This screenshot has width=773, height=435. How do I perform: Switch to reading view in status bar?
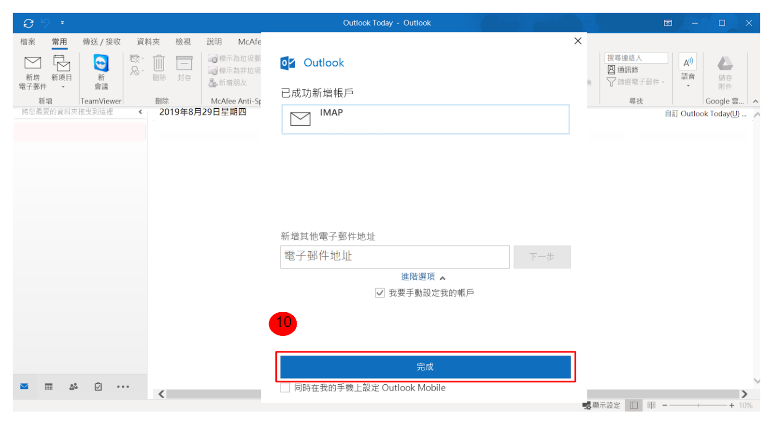point(651,406)
